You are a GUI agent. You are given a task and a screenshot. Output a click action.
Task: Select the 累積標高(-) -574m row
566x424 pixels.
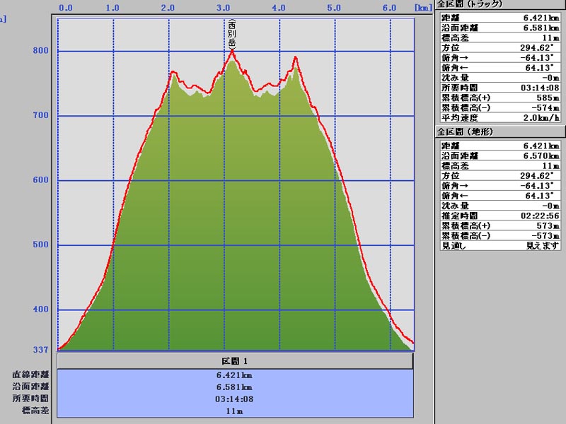coord(499,107)
